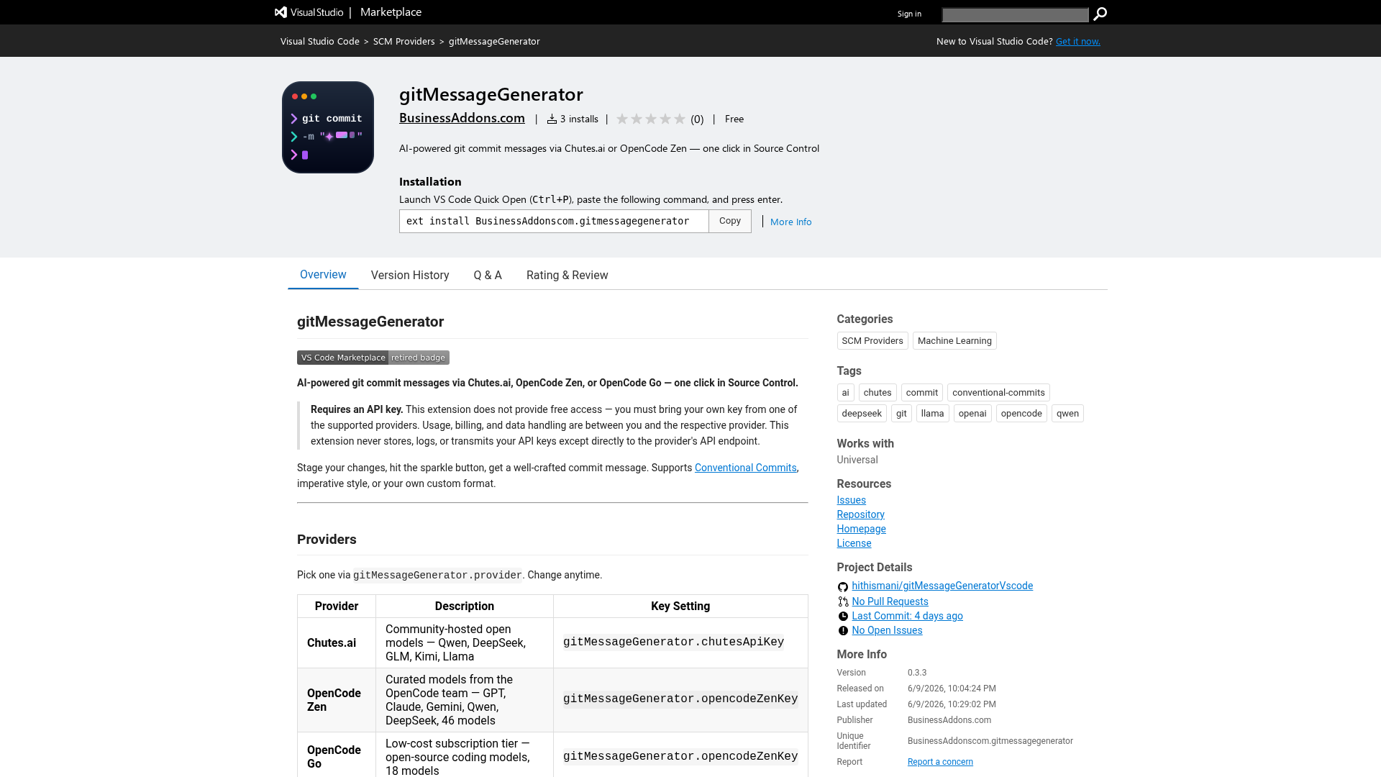Click Last Commit: 4 days ago link

coord(908,616)
